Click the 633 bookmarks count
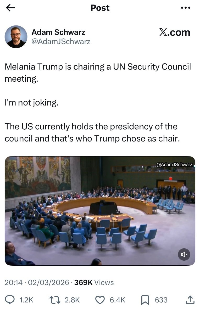 pyautogui.click(x=161, y=300)
